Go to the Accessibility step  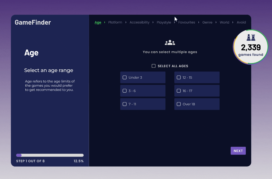pyautogui.click(x=139, y=22)
